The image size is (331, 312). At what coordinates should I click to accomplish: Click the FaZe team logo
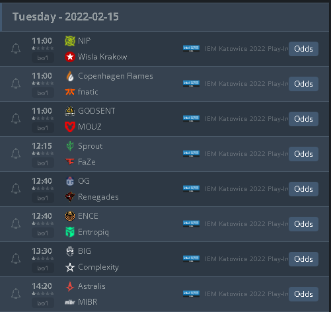tap(70, 162)
